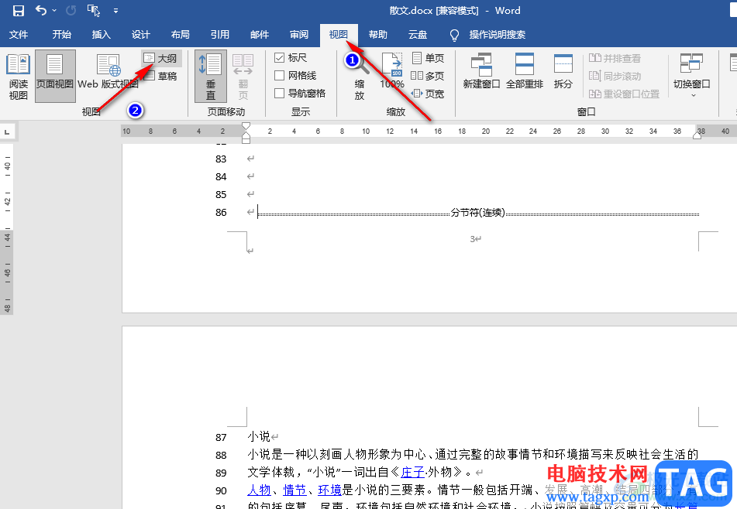Open the 文件 menu tab
737x509 pixels.
point(19,35)
